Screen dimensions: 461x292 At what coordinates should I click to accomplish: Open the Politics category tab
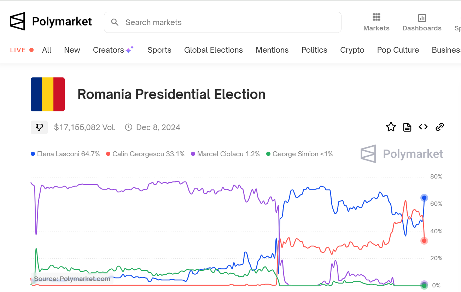tap(314, 50)
